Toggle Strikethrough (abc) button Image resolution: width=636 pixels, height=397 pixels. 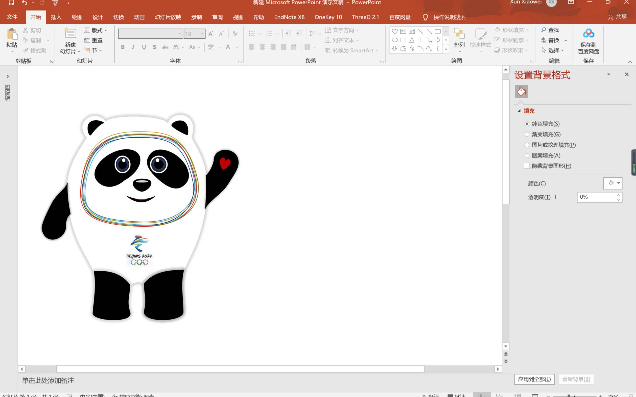(x=165, y=47)
